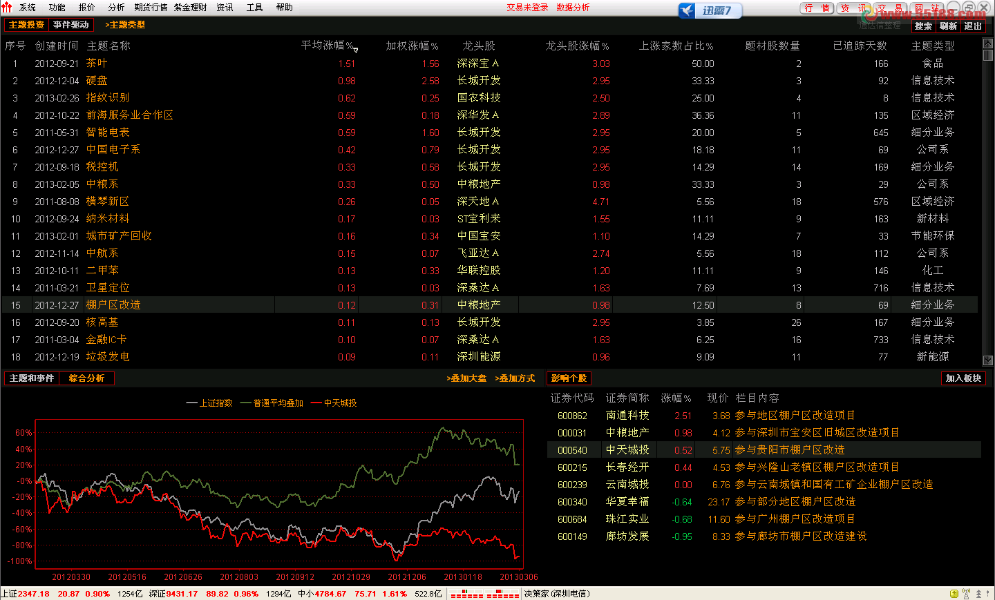Select the 综合分析 tab
Image resolution: width=995 pixels, height=600 pixels.
86,378
